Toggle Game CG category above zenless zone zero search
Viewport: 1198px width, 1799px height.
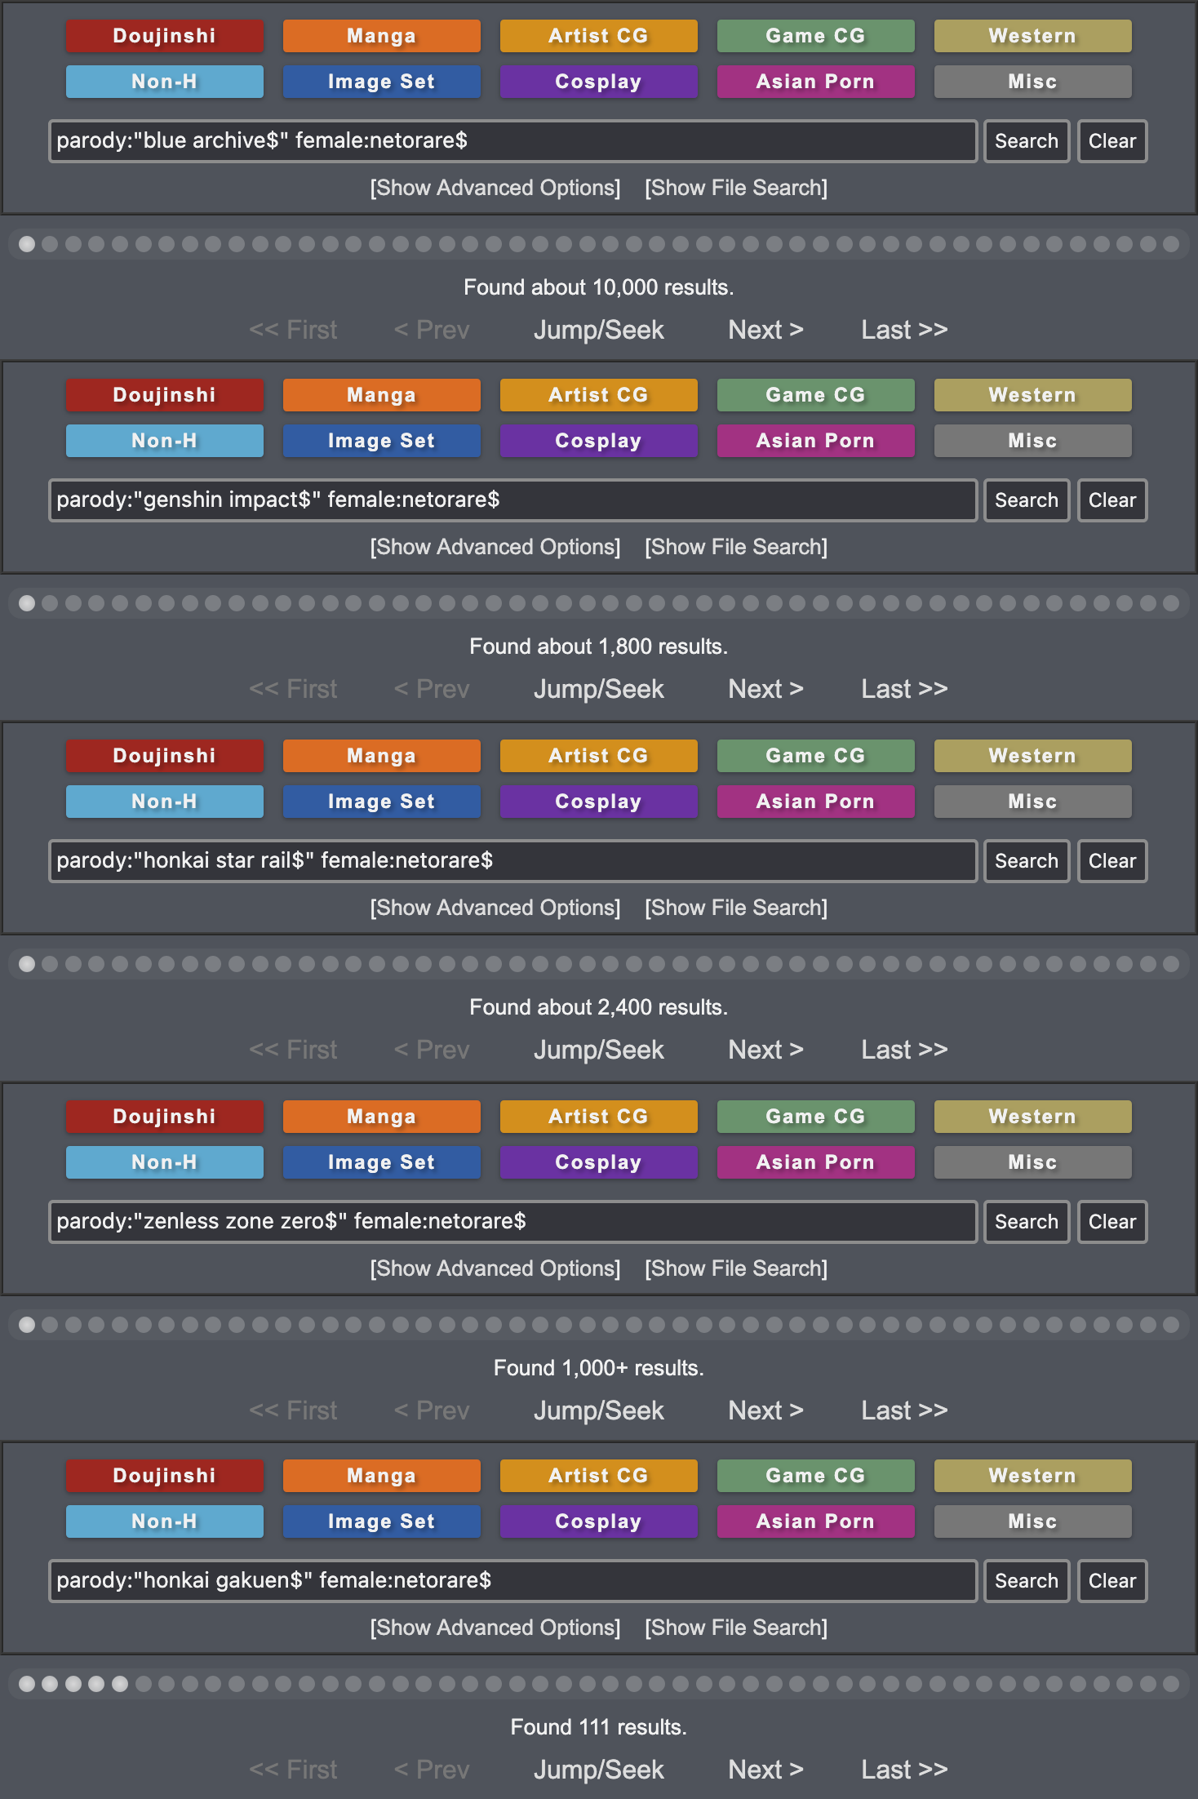815,1117
